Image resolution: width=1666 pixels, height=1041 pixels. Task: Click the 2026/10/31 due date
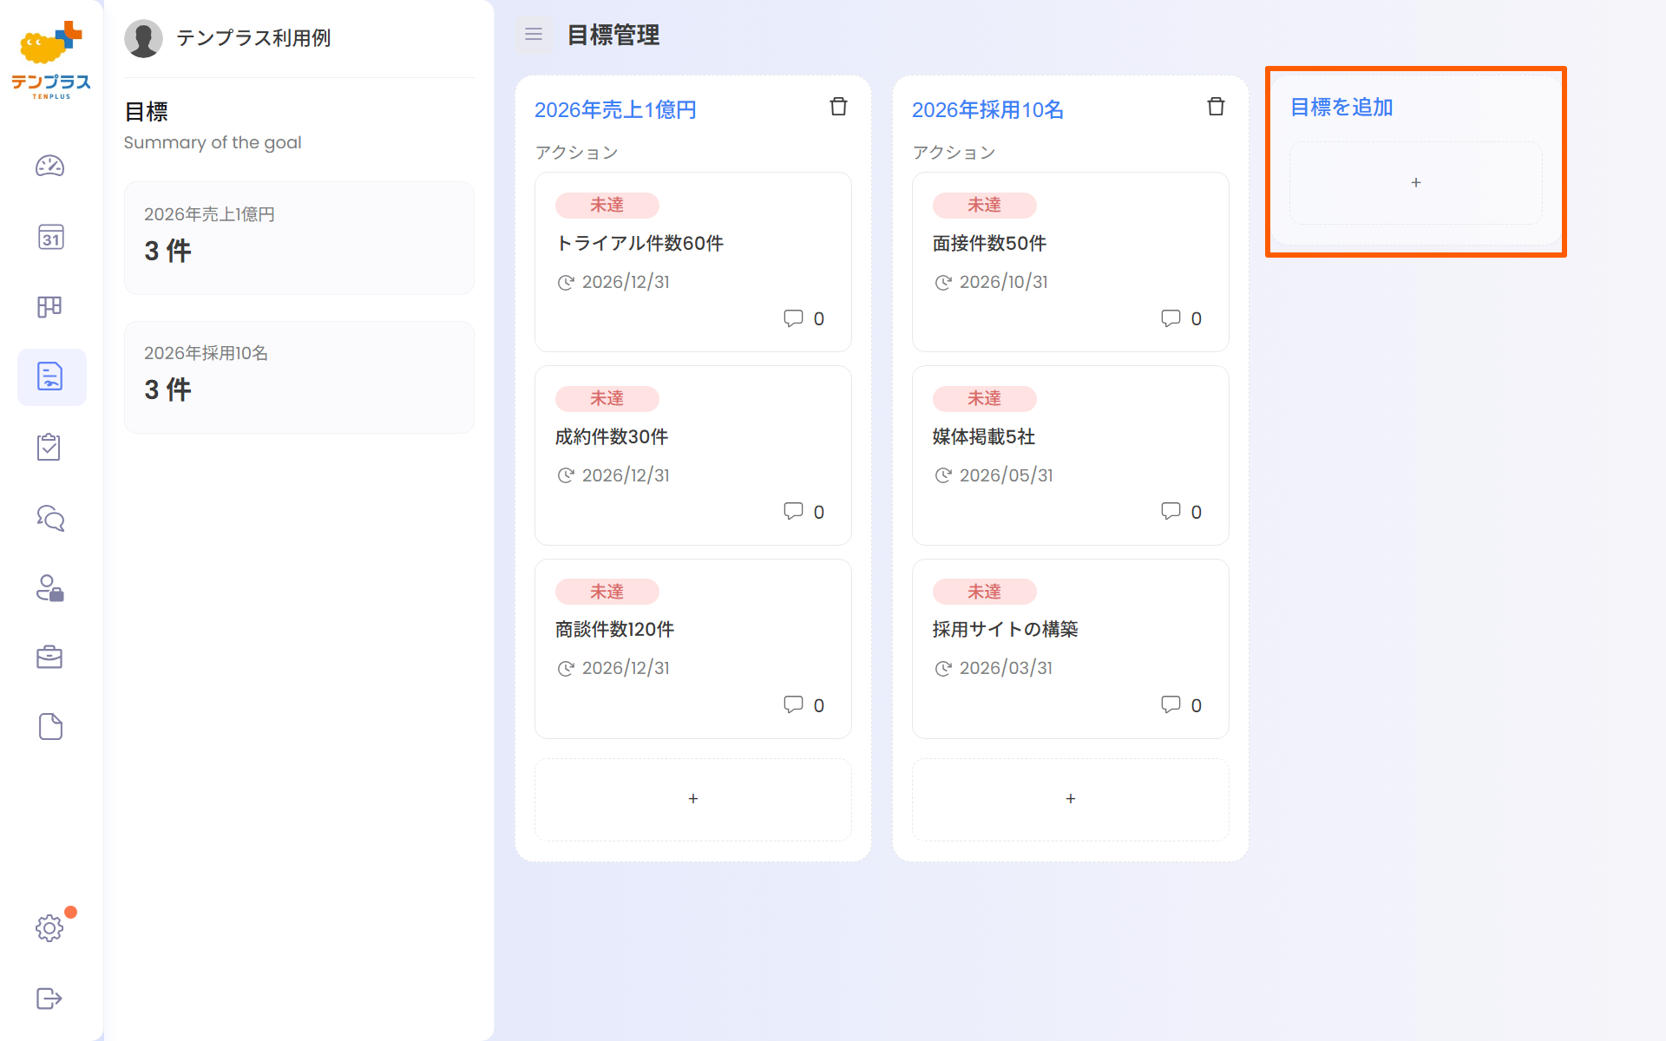tap(1004, 282)
